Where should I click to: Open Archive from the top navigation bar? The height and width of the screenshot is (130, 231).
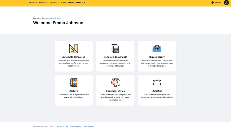click(53, 2)
